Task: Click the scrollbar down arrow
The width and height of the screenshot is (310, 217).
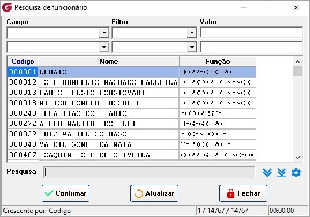Action: (x=297, y=158)
